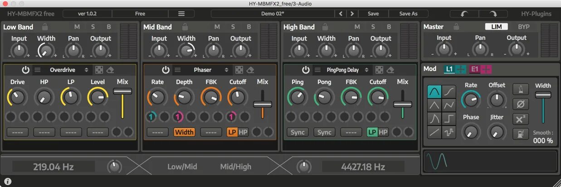Viewport: 561px width, 187px height.
Task: Mute the Low Band with M
Action: tap(77, 27)
